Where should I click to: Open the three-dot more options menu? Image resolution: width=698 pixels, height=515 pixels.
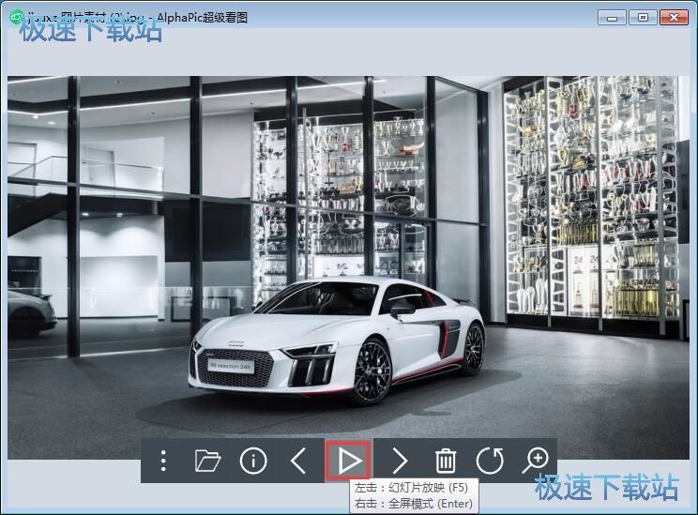coord(163,461)
